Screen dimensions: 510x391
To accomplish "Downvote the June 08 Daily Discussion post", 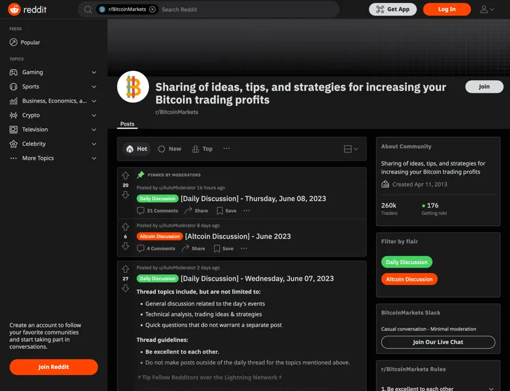I will [x=126, y=195].
